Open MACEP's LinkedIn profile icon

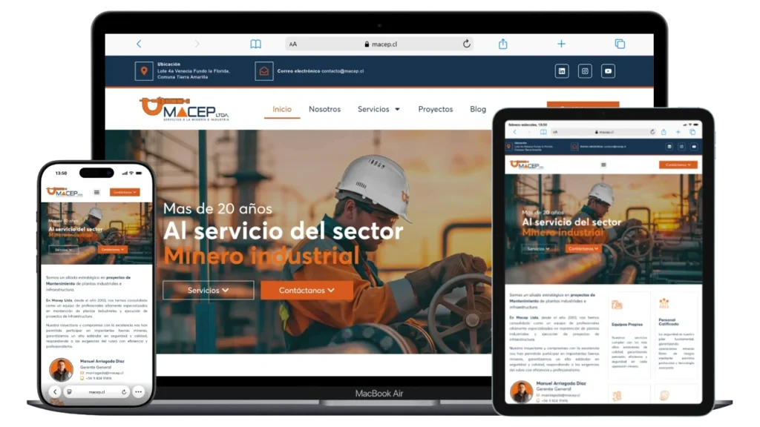(x=560, y=71)
